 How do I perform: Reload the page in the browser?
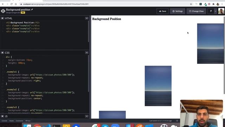tap(12, 4)
